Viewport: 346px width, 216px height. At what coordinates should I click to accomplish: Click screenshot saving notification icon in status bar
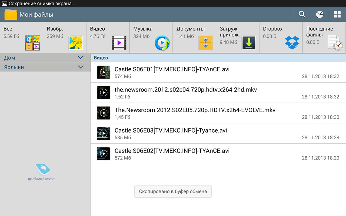point(4,4)
